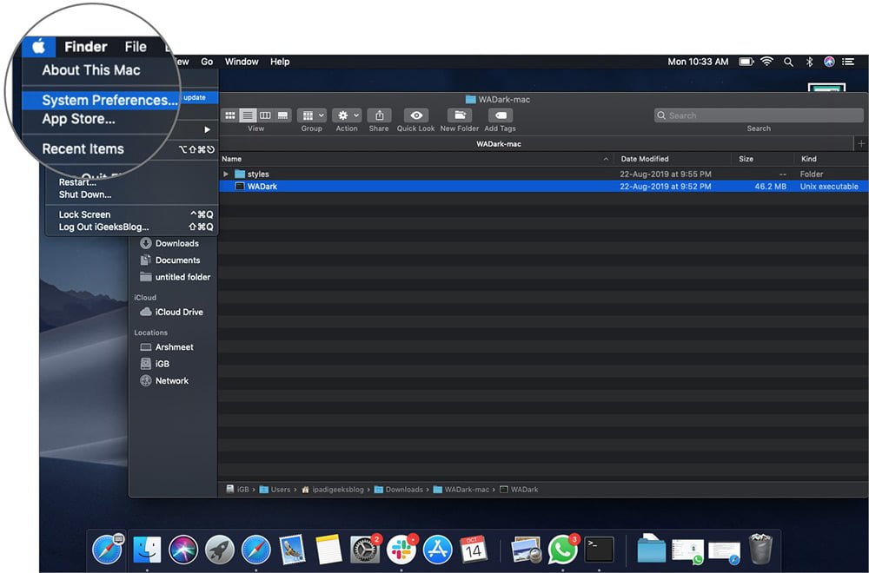The image size is (869, 573).
Task: Open Mail stamp icon in Dock
Action: coord(292,550)
